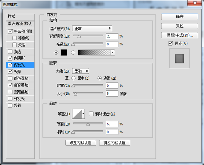The width and height of the screenshot is (204, 165).
Task: Click the style preview thumbnail
Action: (179, 59)
